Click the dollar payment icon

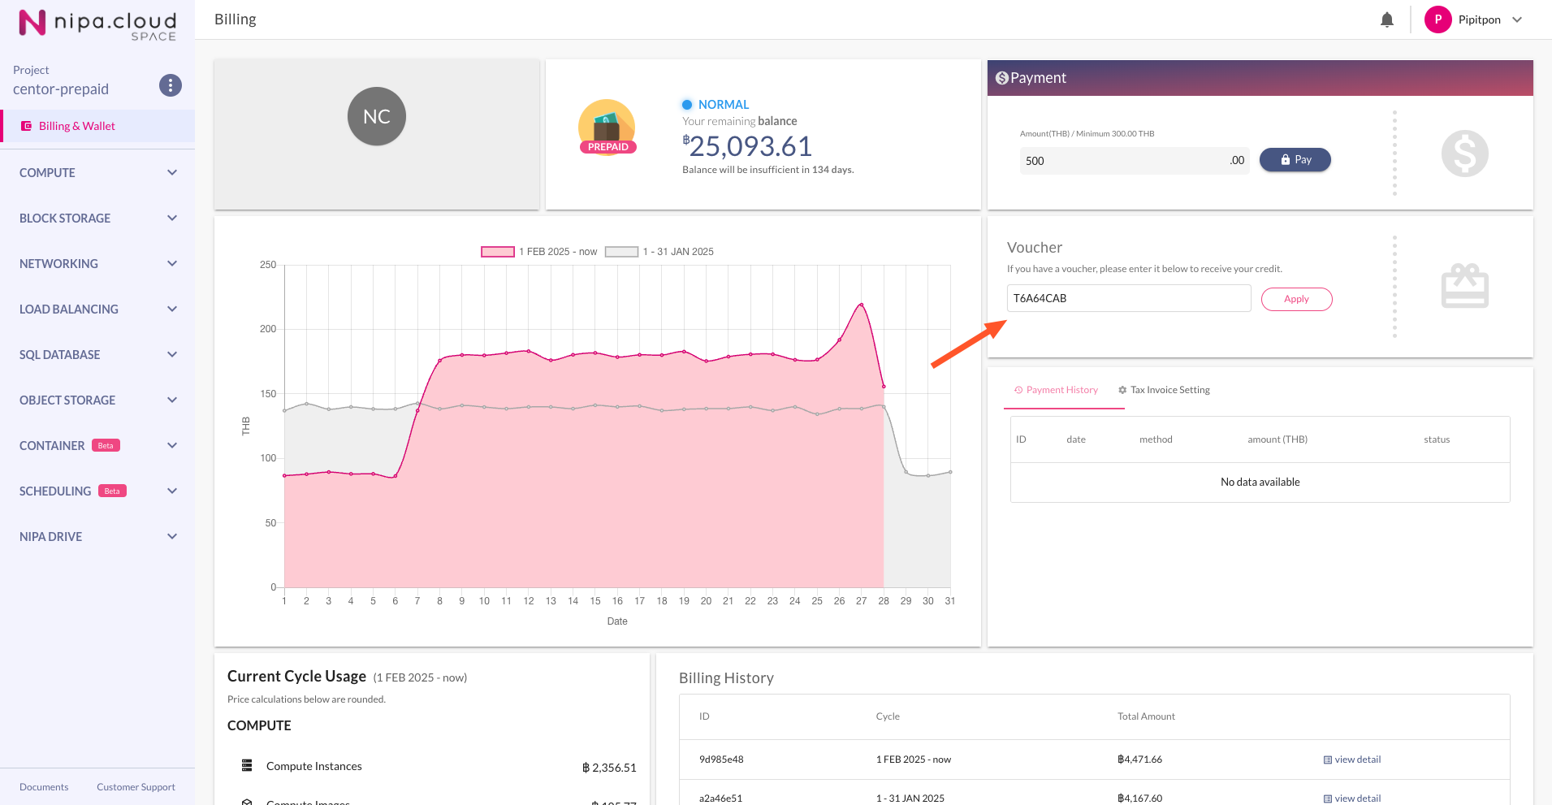[x=1465, y=154]
